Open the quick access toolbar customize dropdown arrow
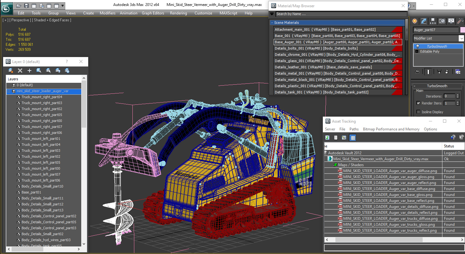The height and width of the screenshot is (254, 465). pos(63,6)
